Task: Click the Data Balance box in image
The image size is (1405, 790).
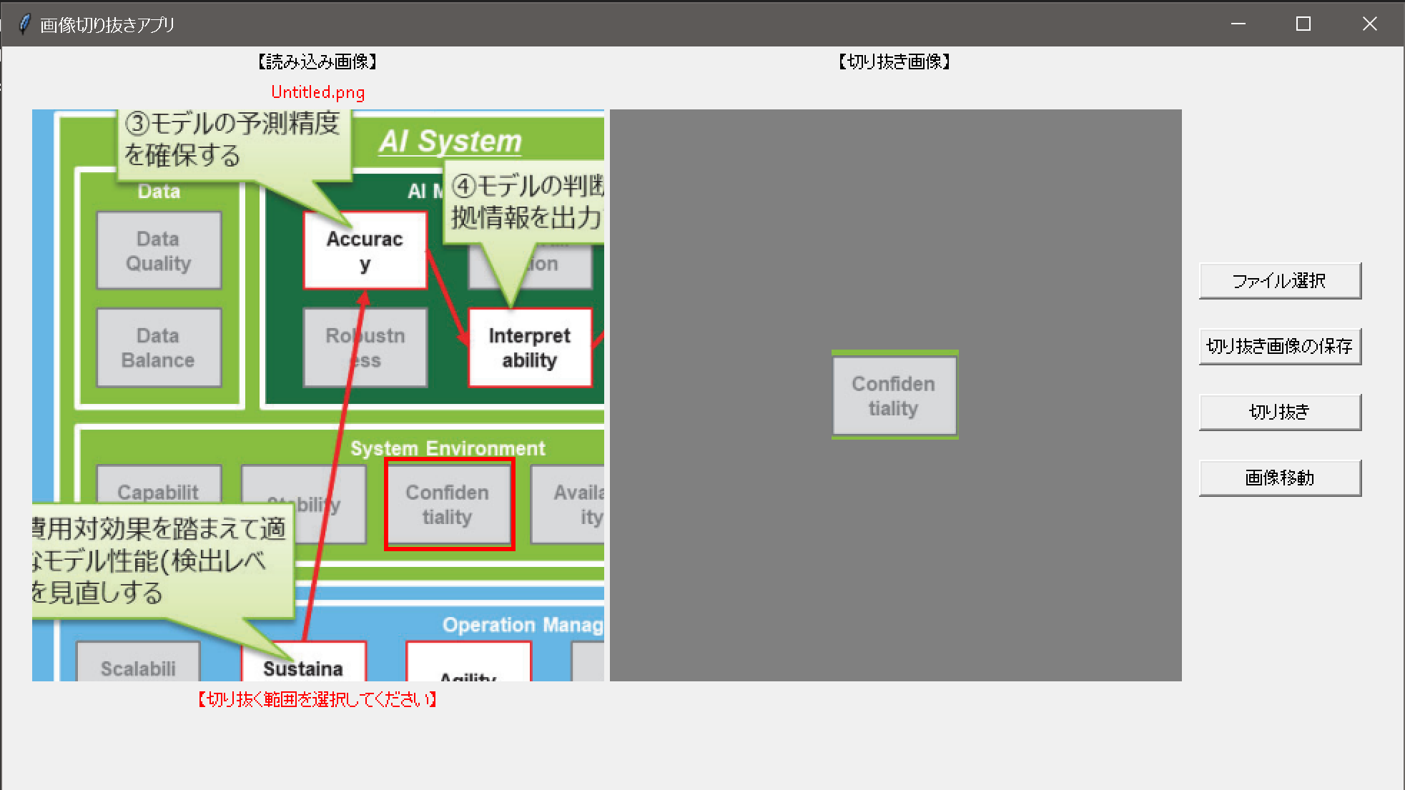Action: coord(159,347)
